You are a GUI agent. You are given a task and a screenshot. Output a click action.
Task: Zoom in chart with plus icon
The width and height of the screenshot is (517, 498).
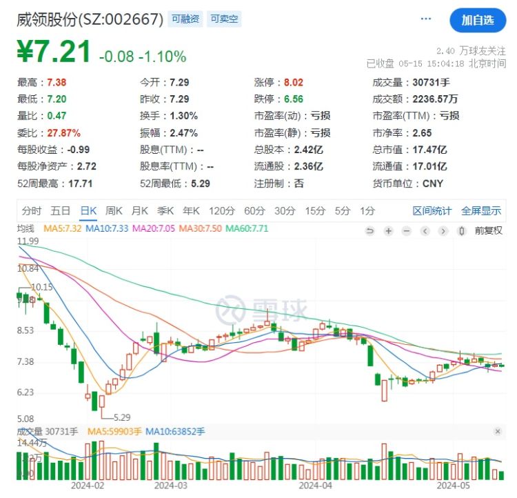coord(388,230)
